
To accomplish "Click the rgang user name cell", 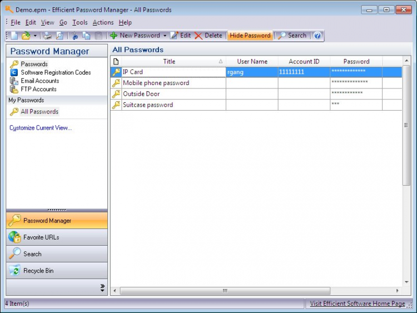I will pyautogui.click(x=252, y=72).
